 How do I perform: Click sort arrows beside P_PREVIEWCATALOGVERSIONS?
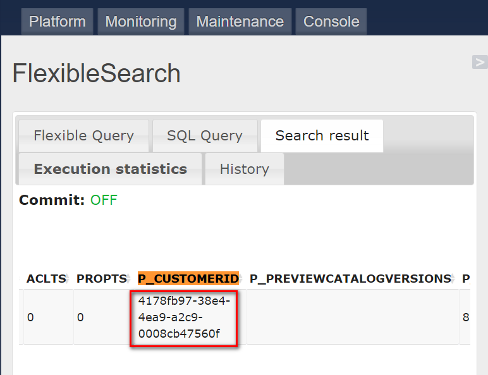click(453, 278)
